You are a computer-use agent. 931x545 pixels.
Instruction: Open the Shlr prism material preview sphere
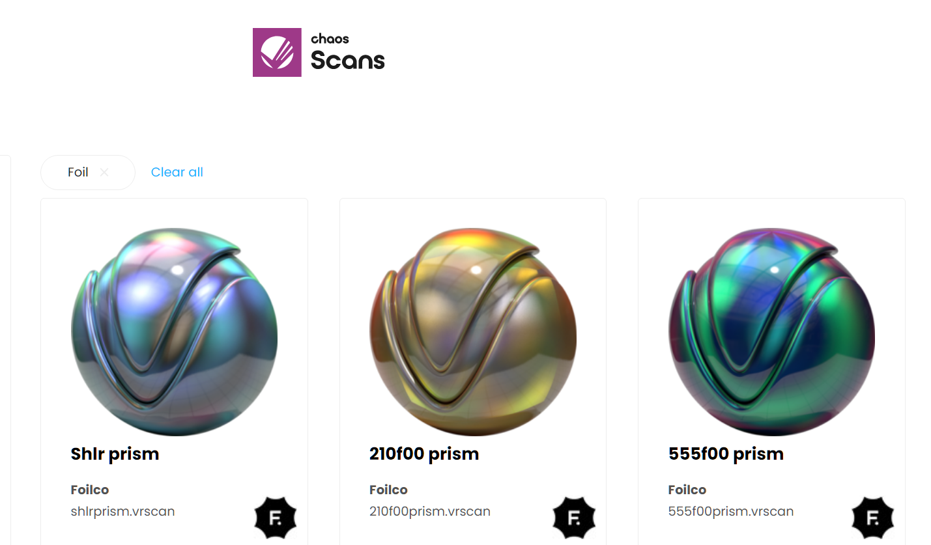pos(174,332)
